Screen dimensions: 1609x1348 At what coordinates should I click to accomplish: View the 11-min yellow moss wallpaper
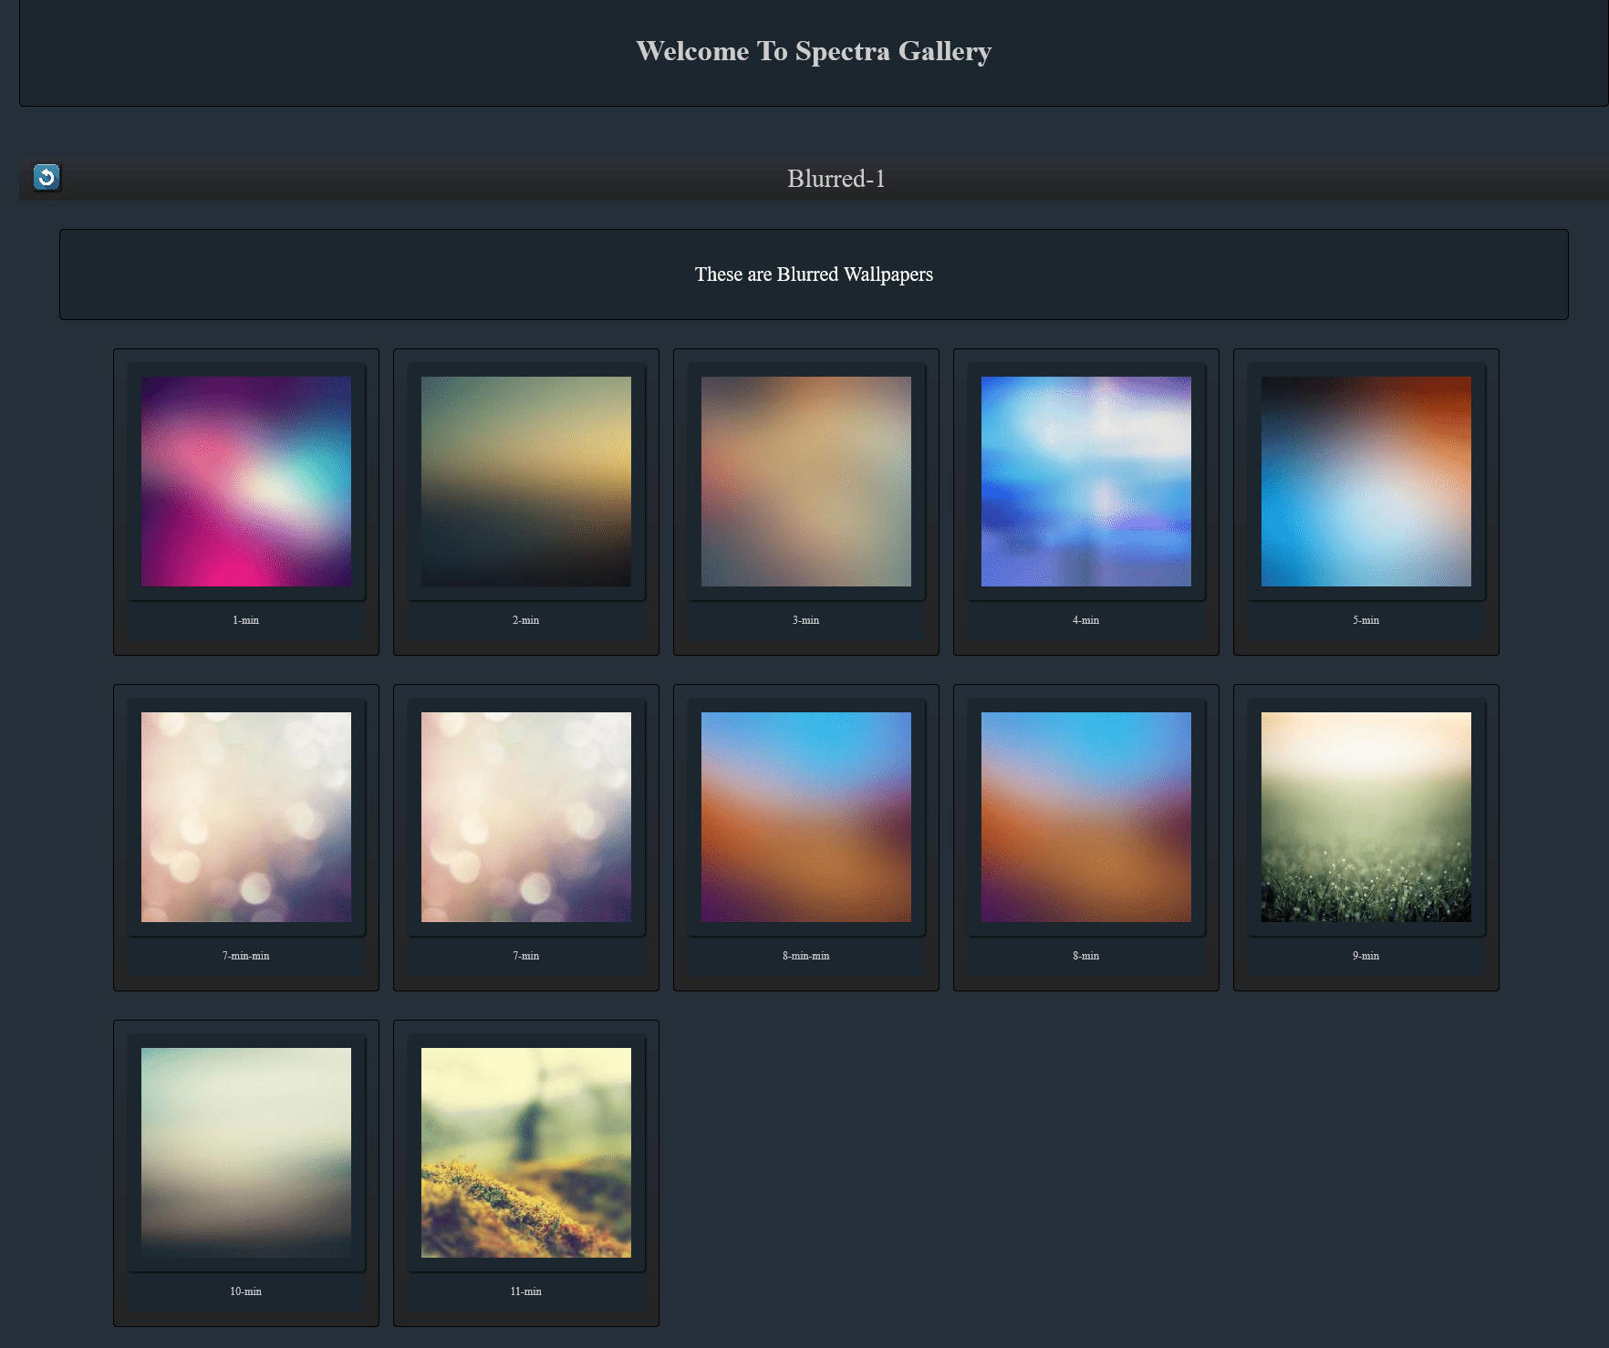526,1153
